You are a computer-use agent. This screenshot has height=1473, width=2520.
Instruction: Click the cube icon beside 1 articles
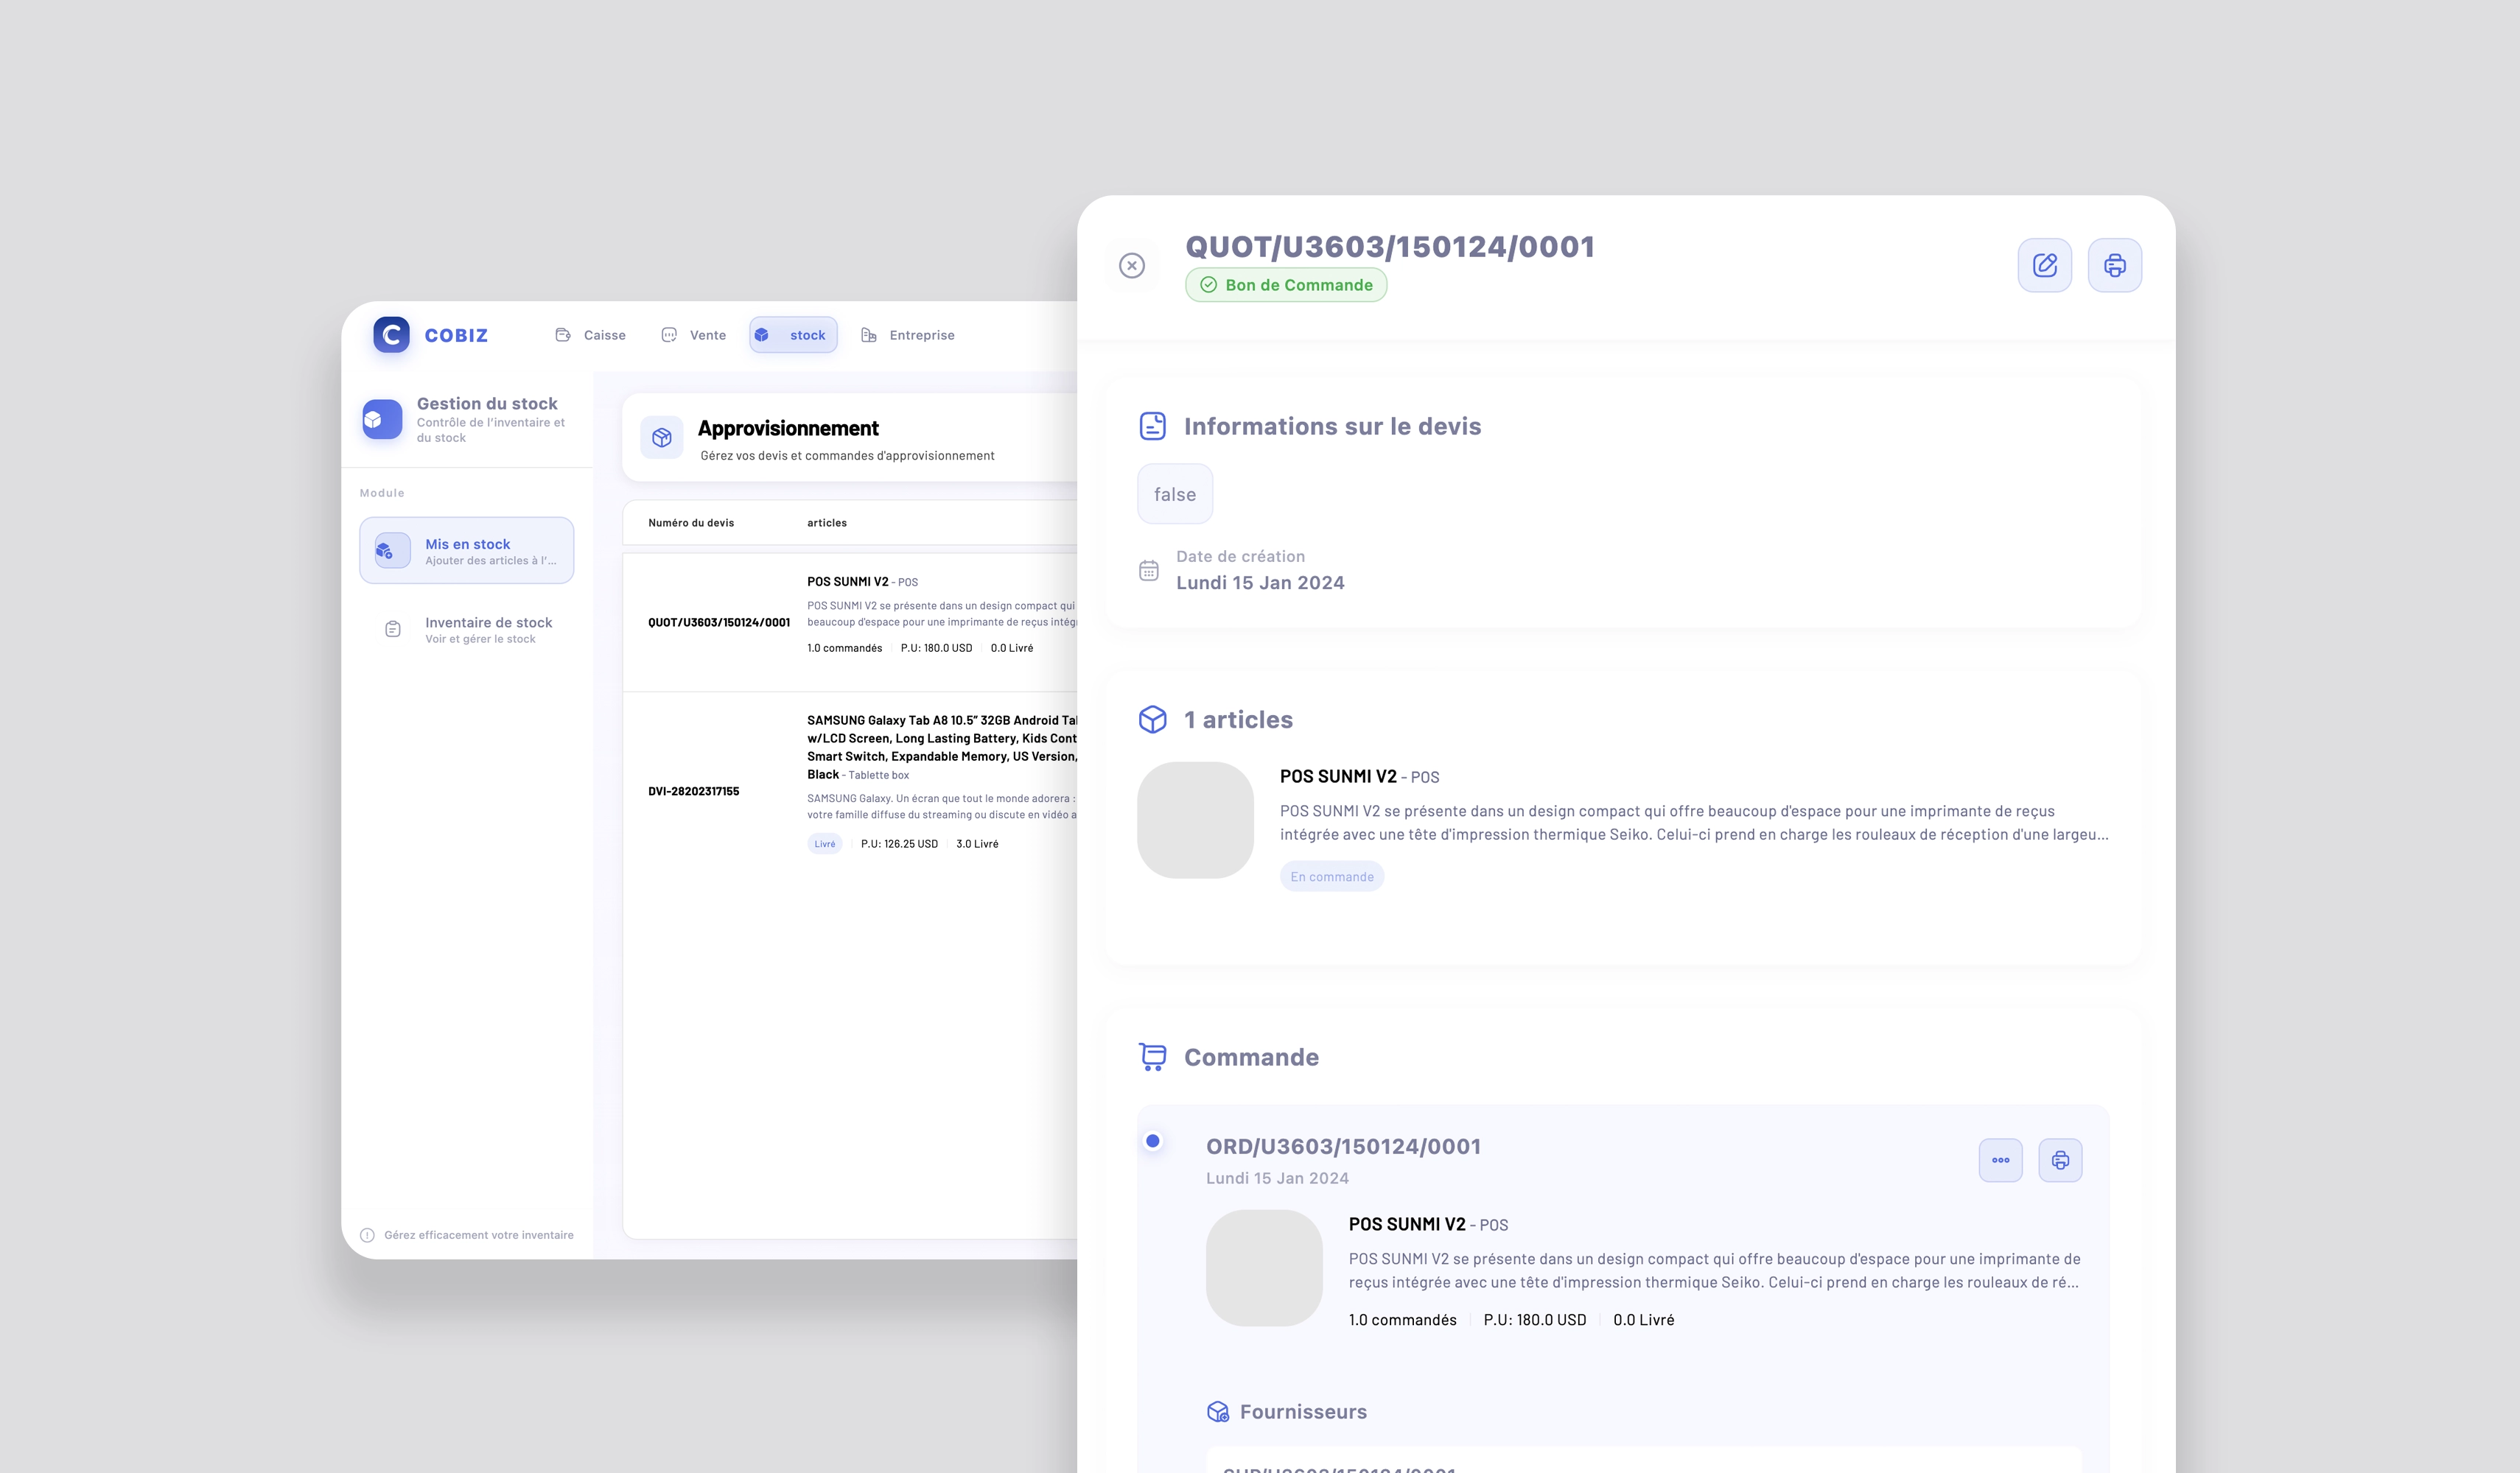coord(1153,720)
